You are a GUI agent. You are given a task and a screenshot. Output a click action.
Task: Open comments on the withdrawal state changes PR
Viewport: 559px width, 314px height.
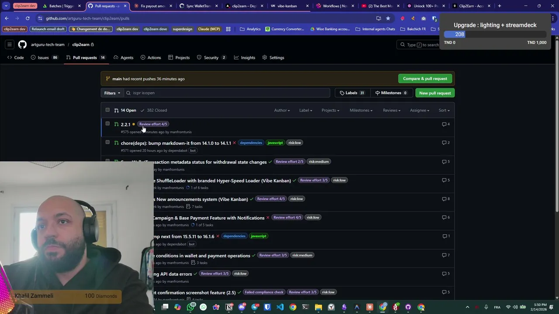(x=446, y=162)
